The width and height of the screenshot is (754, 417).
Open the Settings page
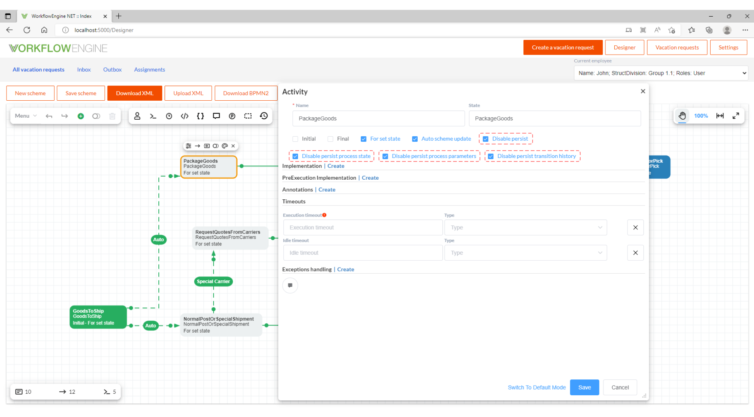tap(728, 47)
